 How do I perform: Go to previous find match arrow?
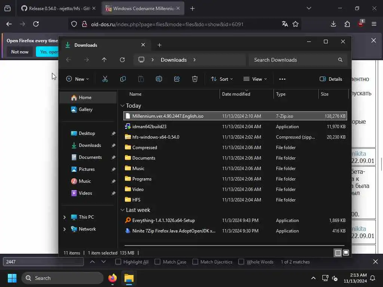[x=92, y=262]
